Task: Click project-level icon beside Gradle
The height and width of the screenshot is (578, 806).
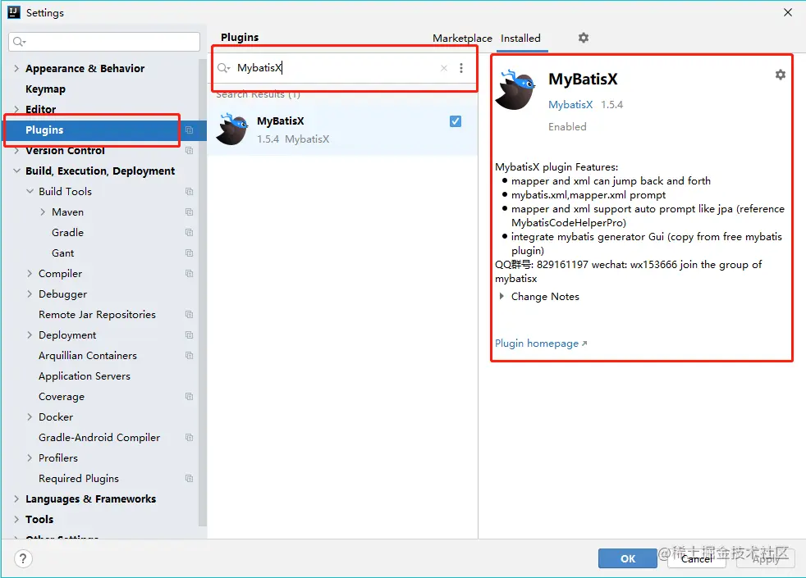Action: click(189, 233)
